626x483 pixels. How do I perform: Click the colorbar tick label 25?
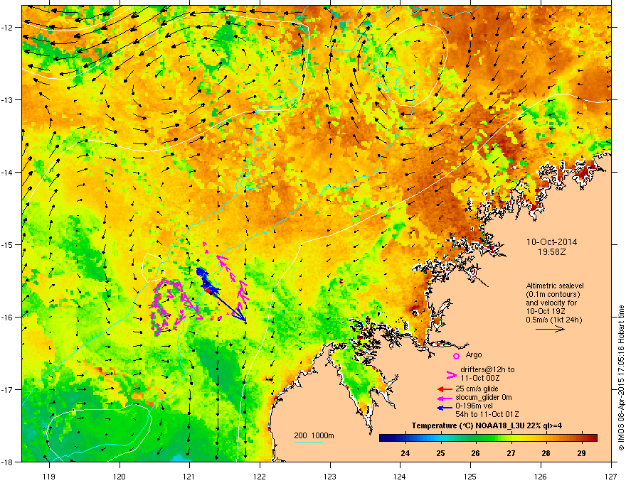coord(440,453)
